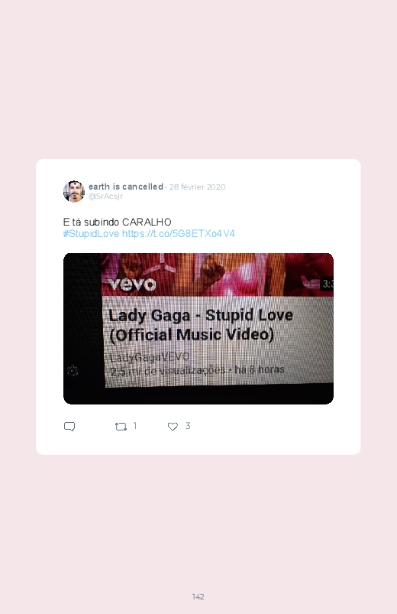Image resolution: width=397 pixels, height=614 pixels.
Task: Click the 2,5 mi de visualizações text
Action: [168, 370]
